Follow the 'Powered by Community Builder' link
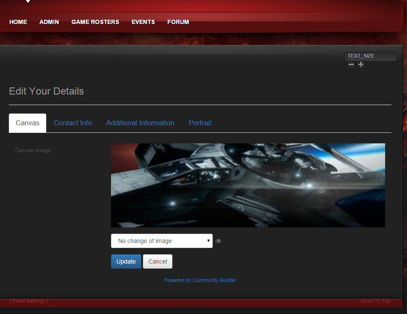 [200, 280]
